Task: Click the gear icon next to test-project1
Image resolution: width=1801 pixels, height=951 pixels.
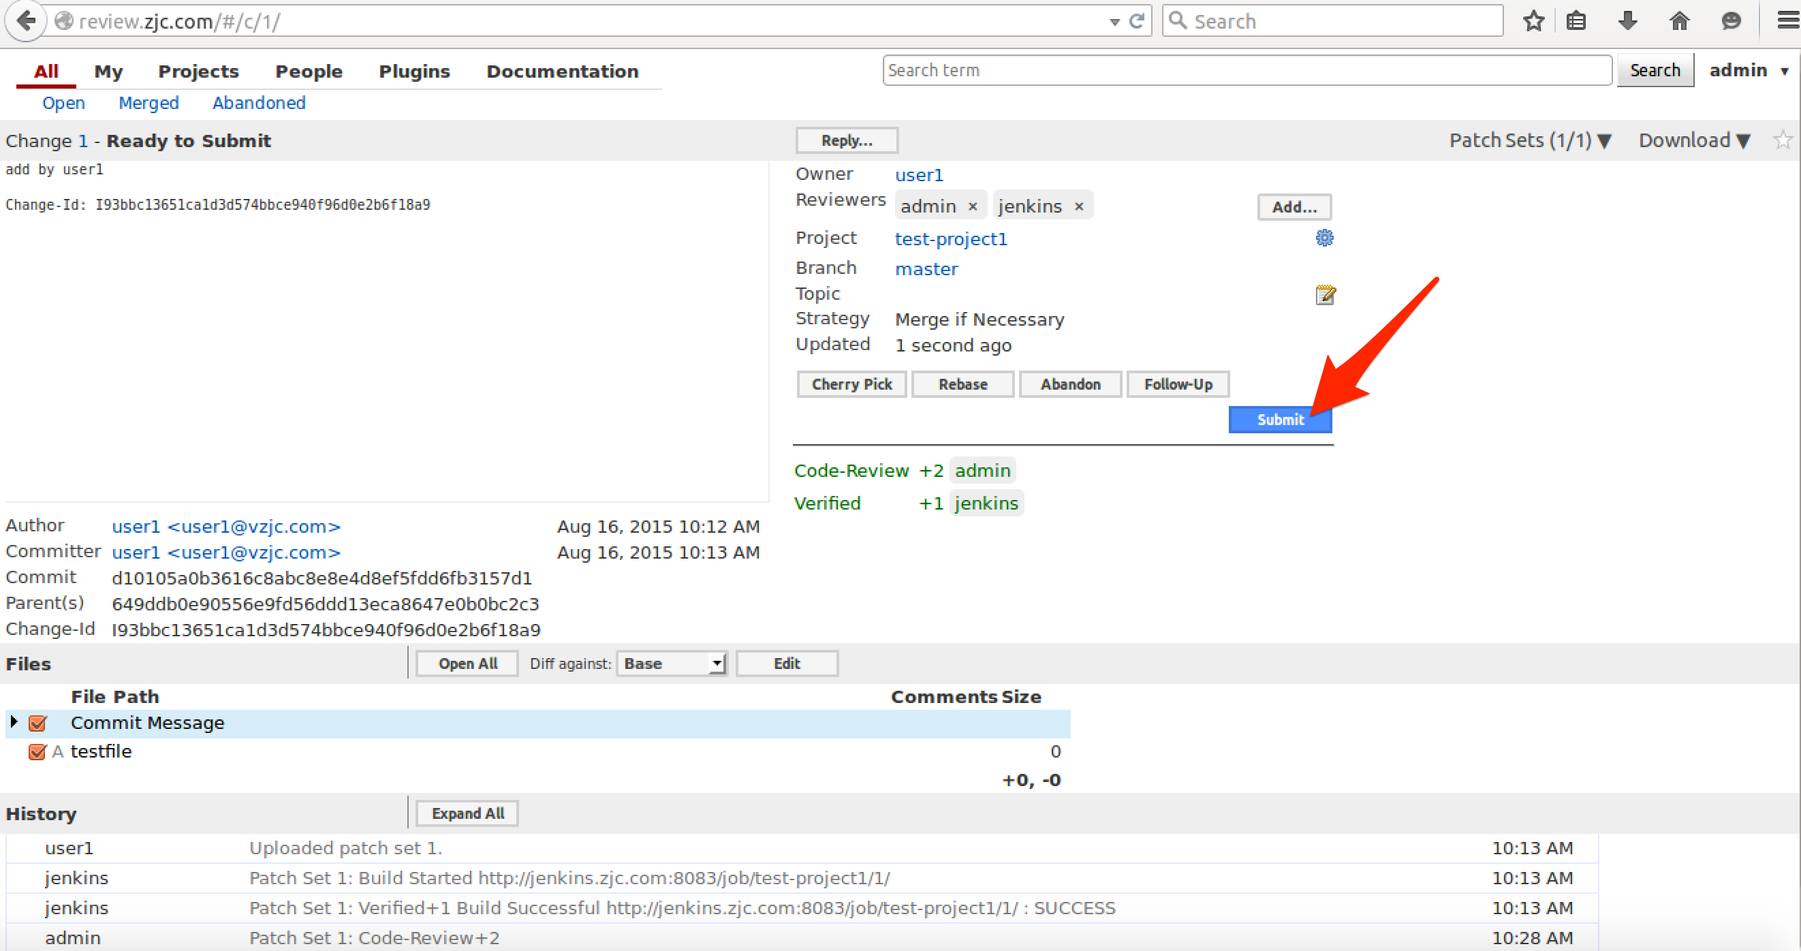Action: click(x=1325, y=237)
